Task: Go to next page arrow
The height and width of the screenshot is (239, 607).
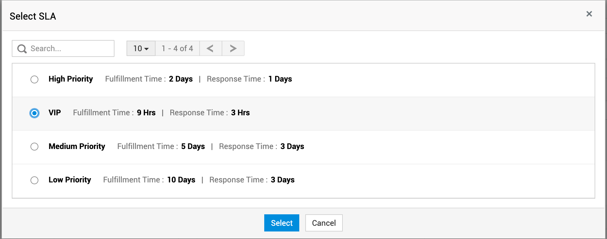Action: (x=233, y=48)
